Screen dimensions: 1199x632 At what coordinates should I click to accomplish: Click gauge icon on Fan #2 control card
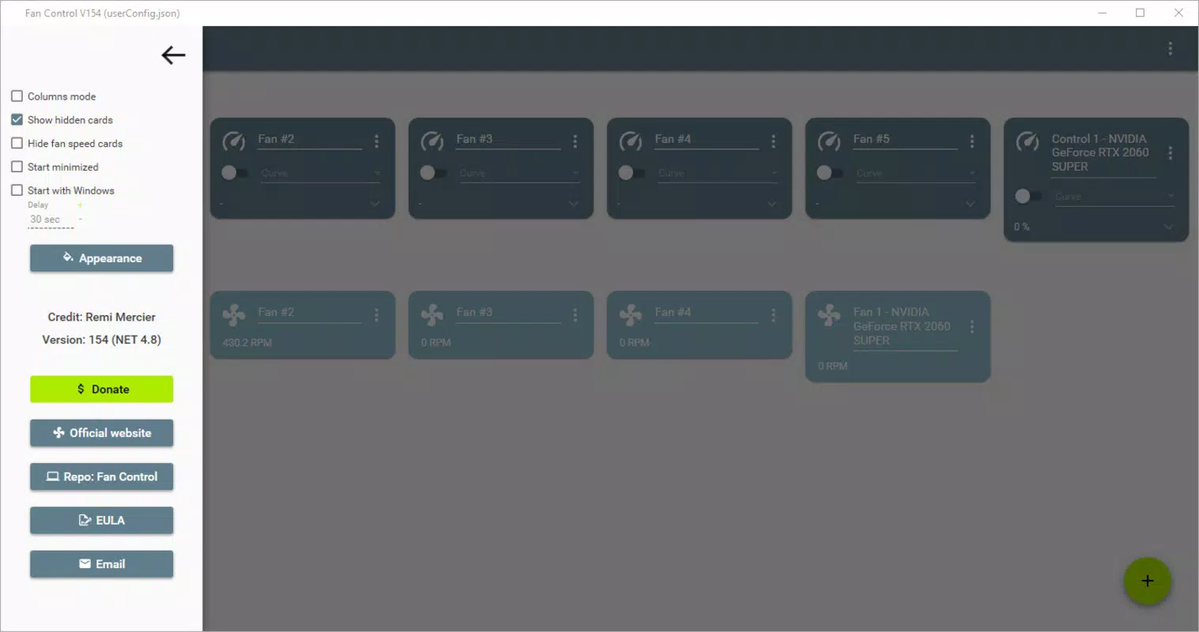pos(234,141)
